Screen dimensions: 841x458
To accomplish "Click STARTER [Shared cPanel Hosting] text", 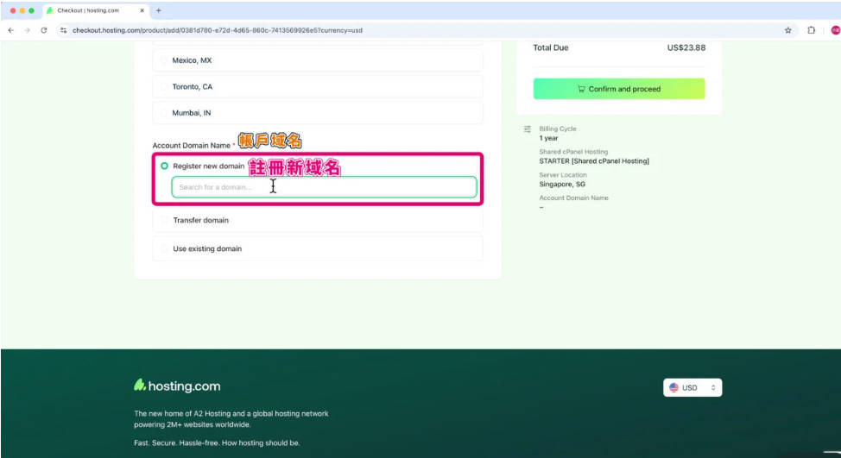I will [x=594, y=161].
